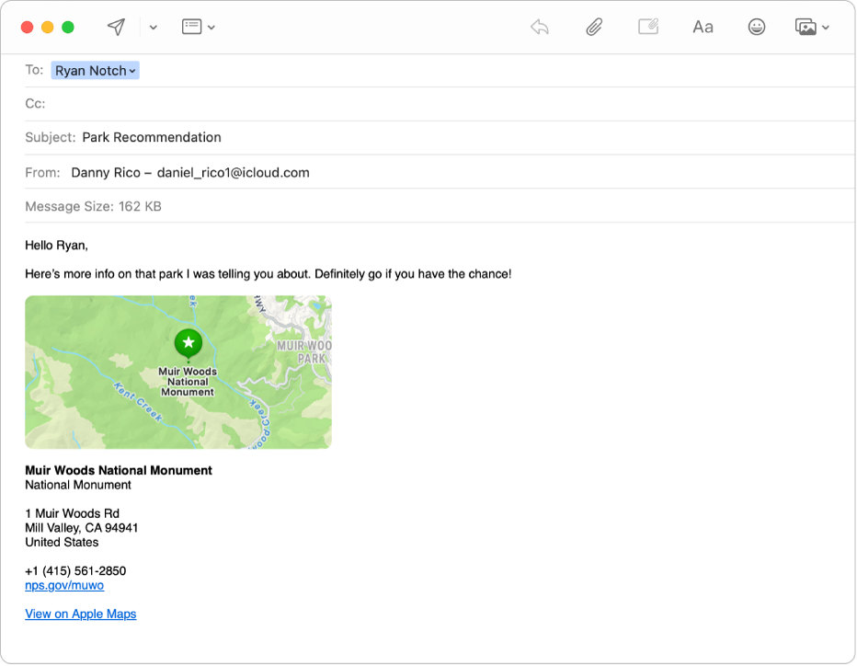Click inside the Subject field

pos(276,137)
